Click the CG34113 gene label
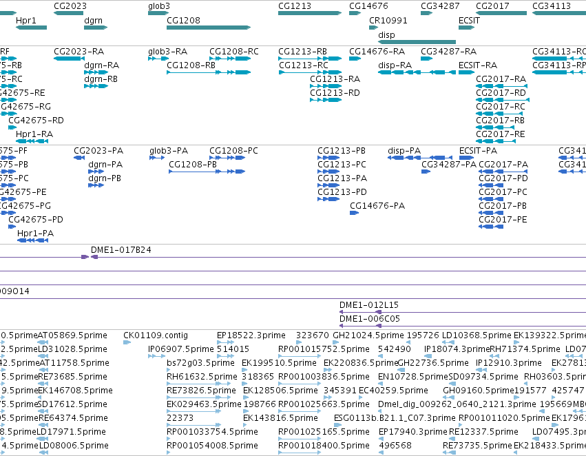This screenshot has height=456, width=586. (x=552, y=6)
